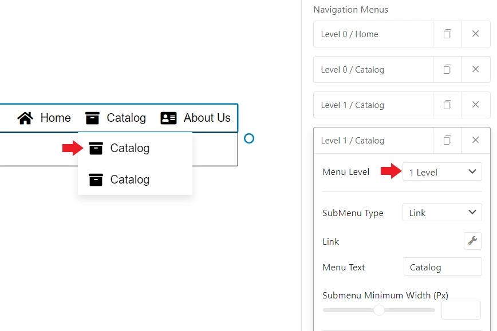Viewport: 497px width, 331px height.
Task: Click the Menu Text field containing Catalog
Action: [x=442, y=267]
